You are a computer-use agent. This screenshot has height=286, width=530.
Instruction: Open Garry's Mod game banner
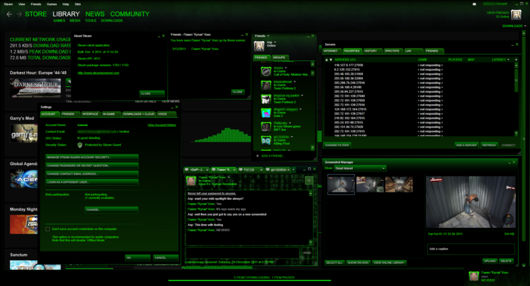tap(24, 133)
